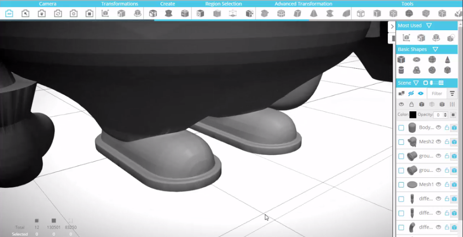Add a cube from Basic Shapes

coord(401,60)
